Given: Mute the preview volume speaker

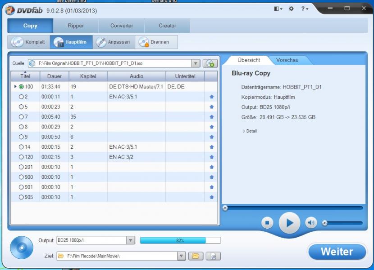Looking at the screenshot, I should 311,223.
